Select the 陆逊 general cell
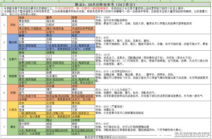Viewport: 212px width, 139px height. click(x=32, y=18)
